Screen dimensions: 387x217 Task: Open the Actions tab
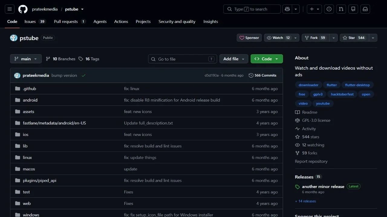121,21
